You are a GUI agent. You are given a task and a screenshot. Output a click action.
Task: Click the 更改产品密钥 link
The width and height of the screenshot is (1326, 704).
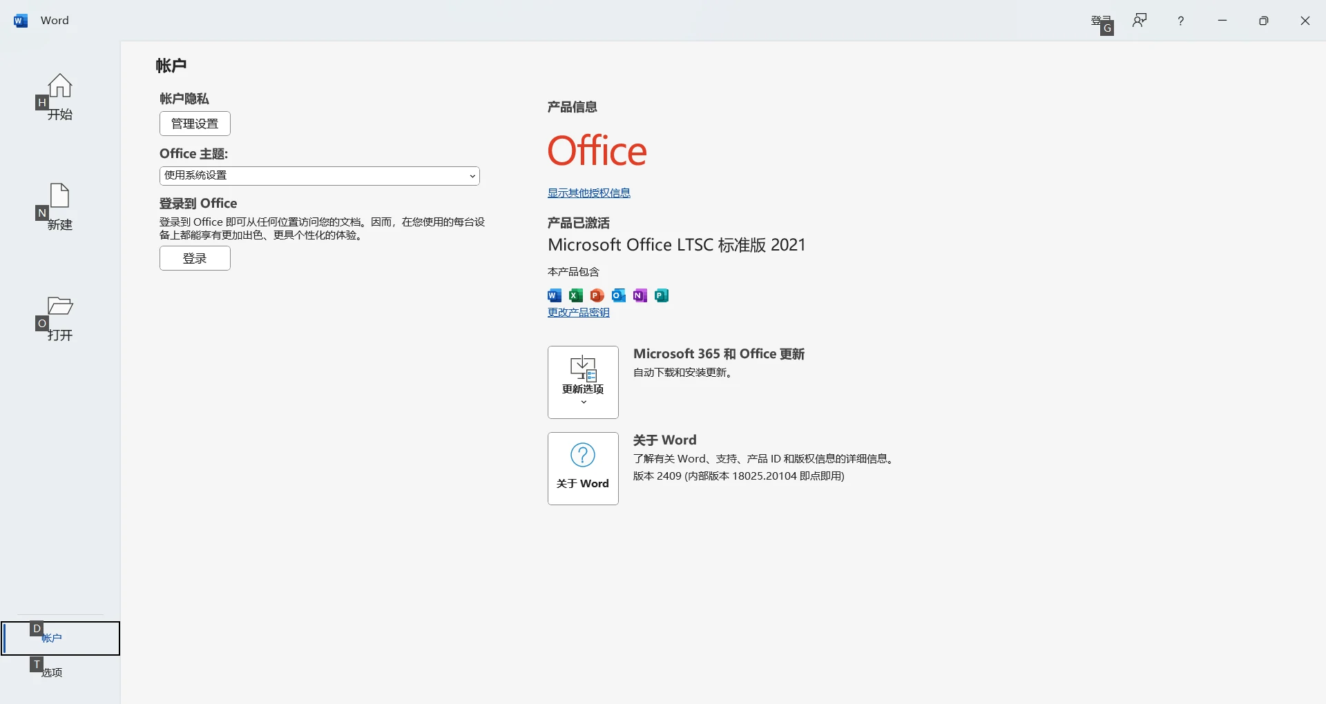578,313
